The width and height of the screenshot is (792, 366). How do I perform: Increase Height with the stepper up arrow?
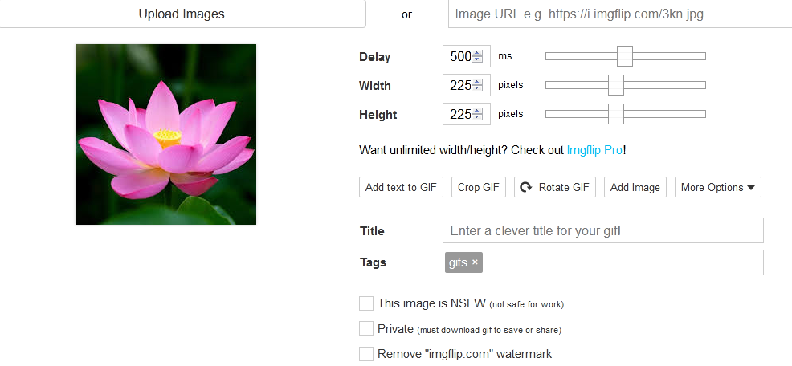click(x=477, y=111)
